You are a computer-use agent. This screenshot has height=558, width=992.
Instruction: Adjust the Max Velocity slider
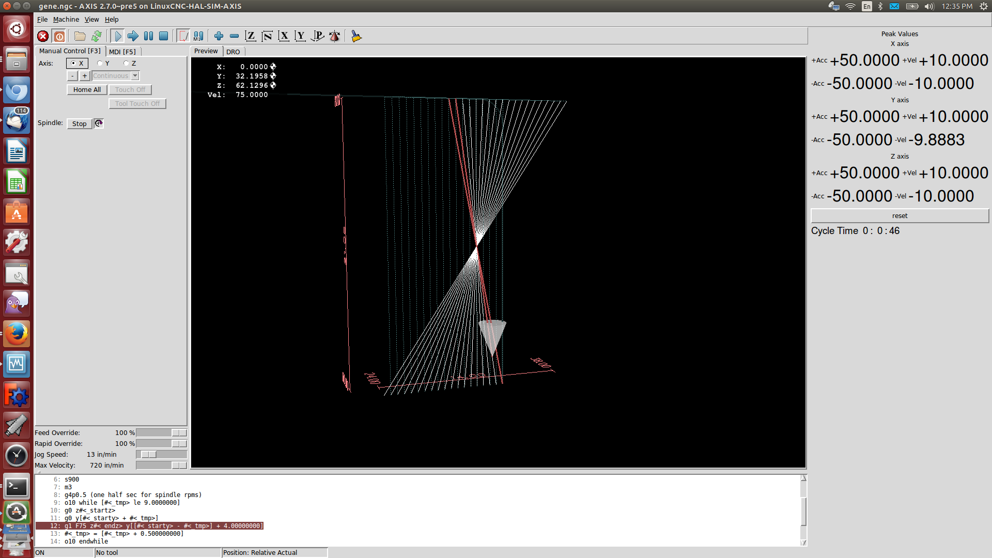(161, 466)
